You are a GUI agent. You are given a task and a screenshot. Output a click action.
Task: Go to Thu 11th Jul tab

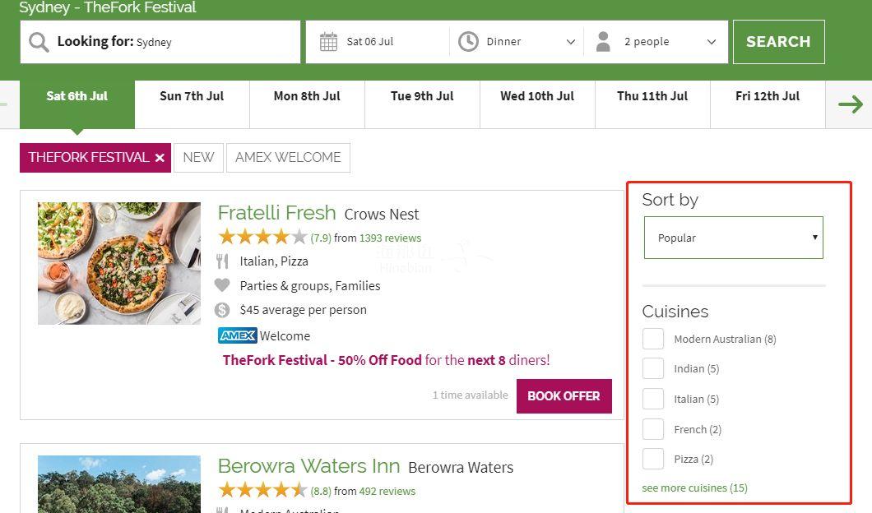click(652, 104)
